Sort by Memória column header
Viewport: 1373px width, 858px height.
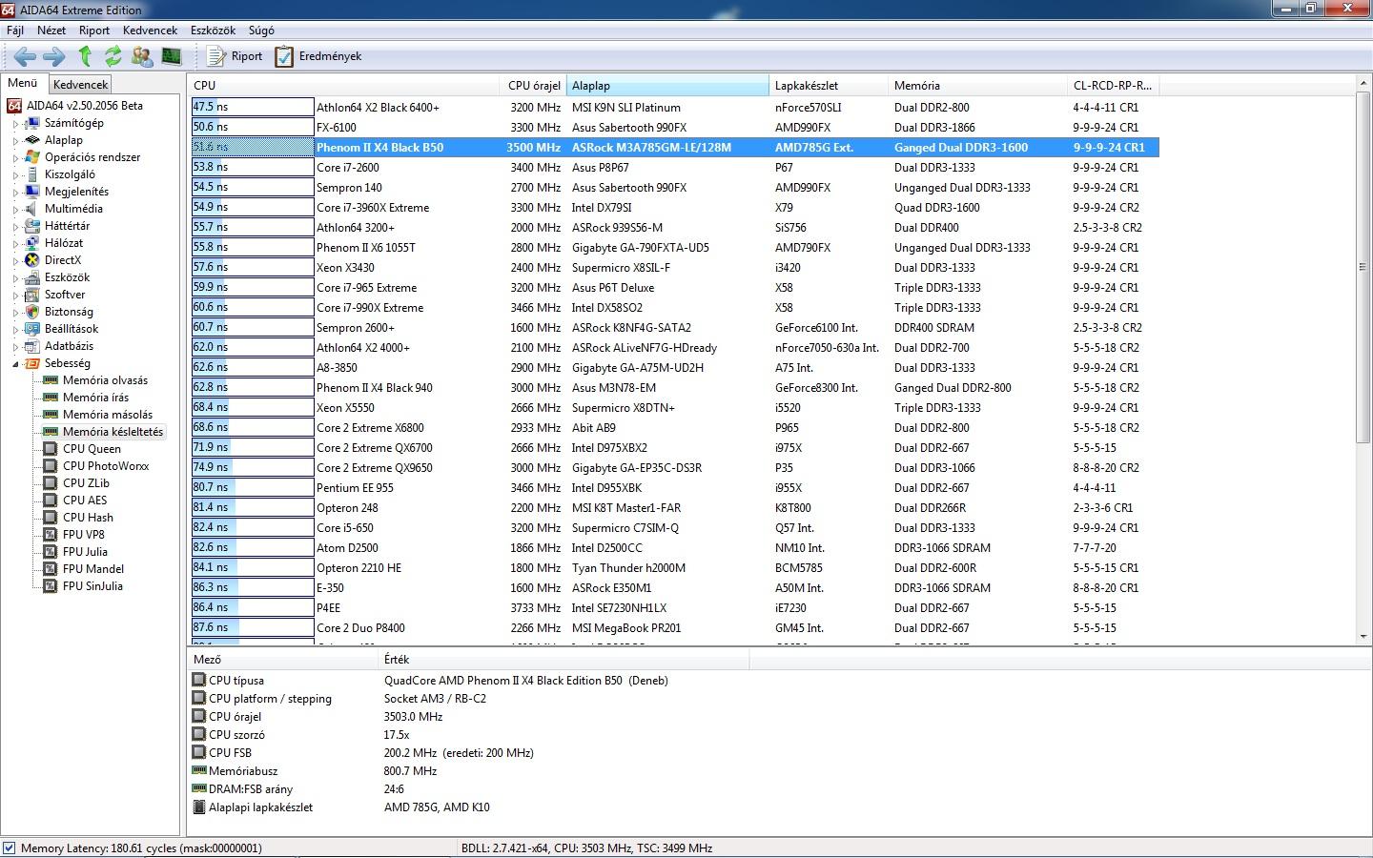coord(977,86)
